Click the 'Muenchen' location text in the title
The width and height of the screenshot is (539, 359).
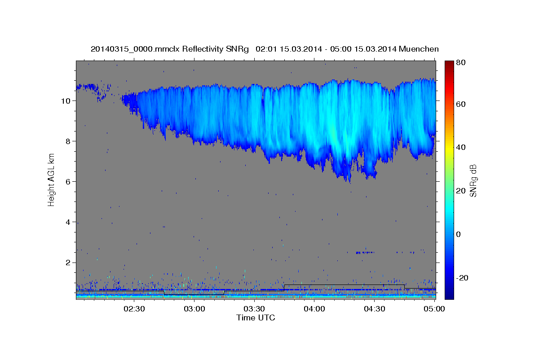point(418,48)
